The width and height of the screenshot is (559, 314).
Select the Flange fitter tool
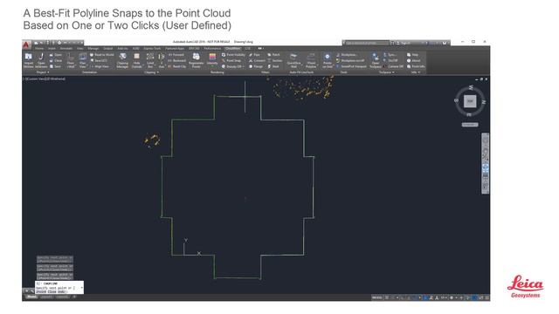pyautogui.click(x=256, y=66)
